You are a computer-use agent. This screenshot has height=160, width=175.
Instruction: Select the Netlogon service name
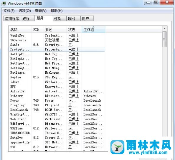tap(17, 73)
